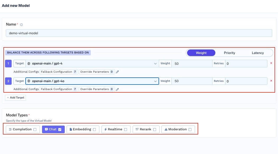Switch balancing mode to Priority
Image resolution: width=278 pixels, height=154 pixels.
[x=229, y=53]
